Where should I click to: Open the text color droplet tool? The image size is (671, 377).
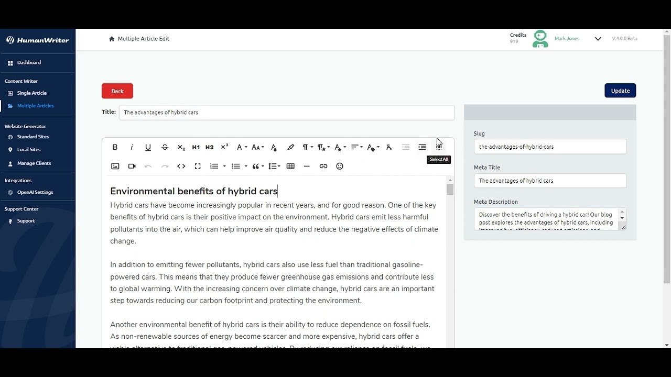[x=274, y=147]
